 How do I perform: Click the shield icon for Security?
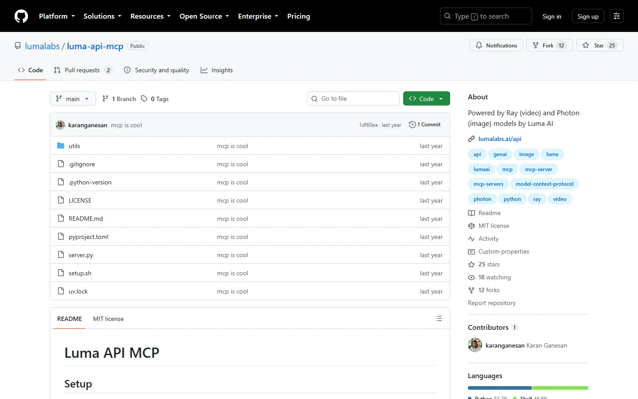tap(127, 70)
